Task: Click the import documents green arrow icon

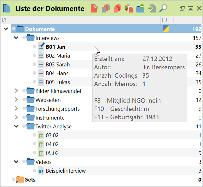Action: tap(152, 9)
